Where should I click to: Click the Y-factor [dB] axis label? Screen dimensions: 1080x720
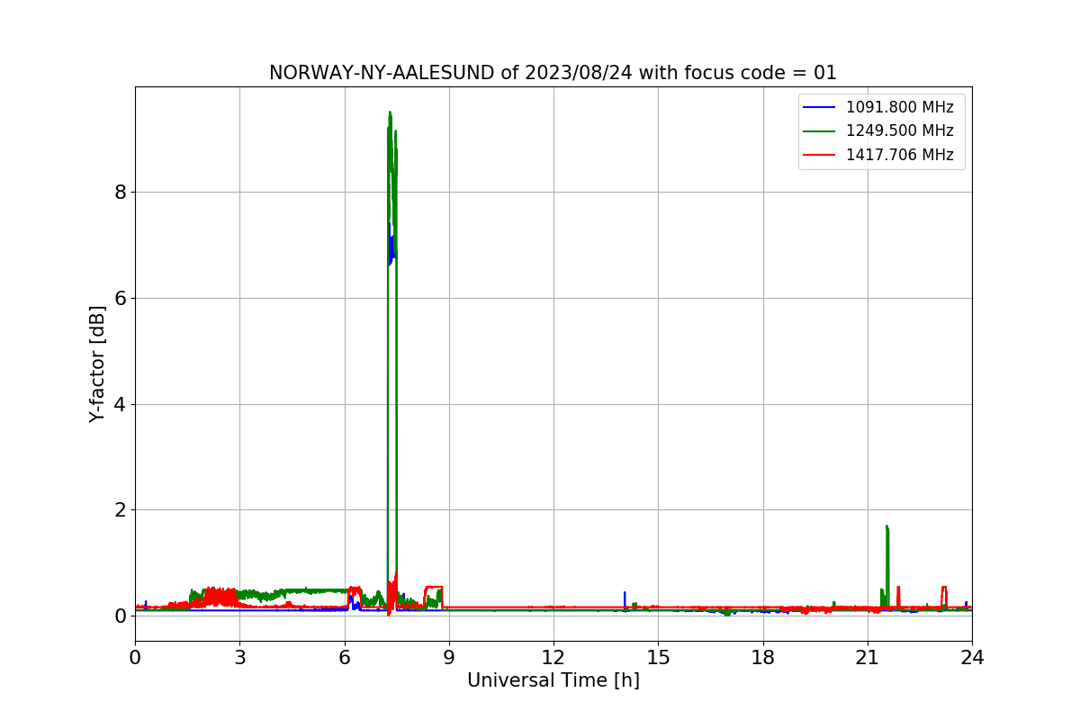(97, 364)
